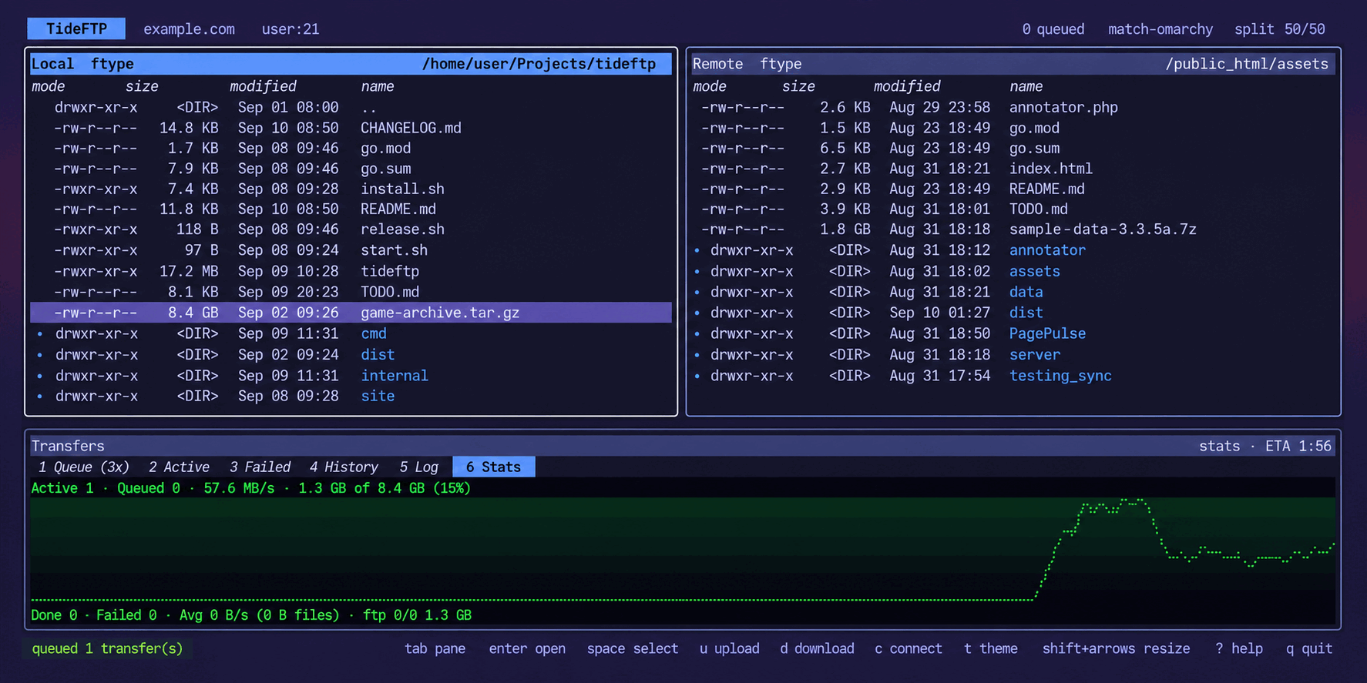Open the testing_sync folder in Remote pane

[1013, 376]
